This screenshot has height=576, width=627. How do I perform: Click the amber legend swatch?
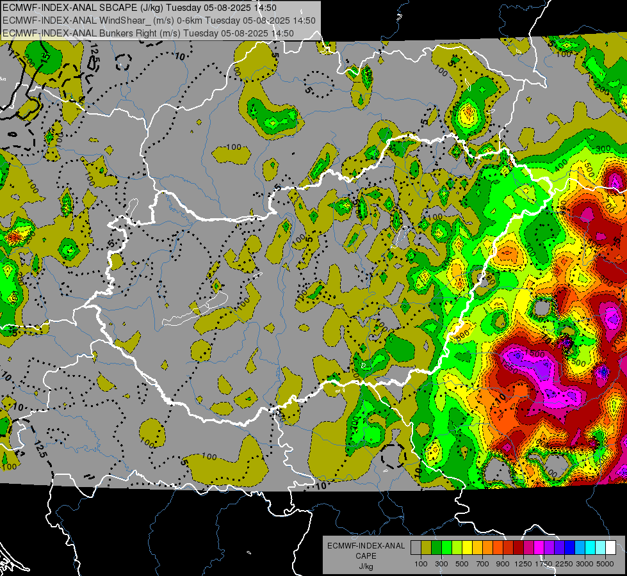(477, 548)
